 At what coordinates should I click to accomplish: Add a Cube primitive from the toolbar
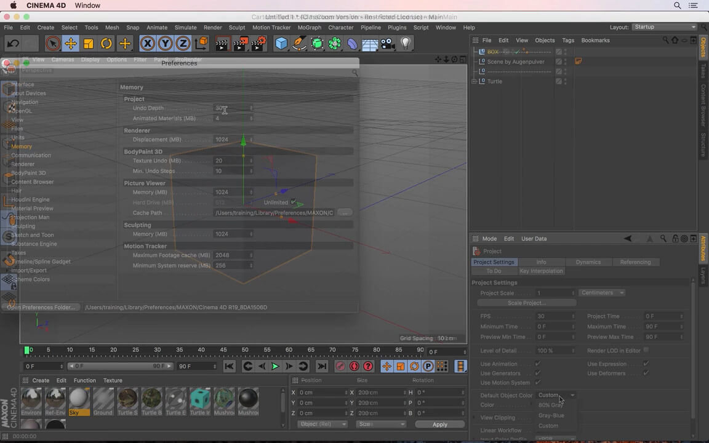pos(281,43)
